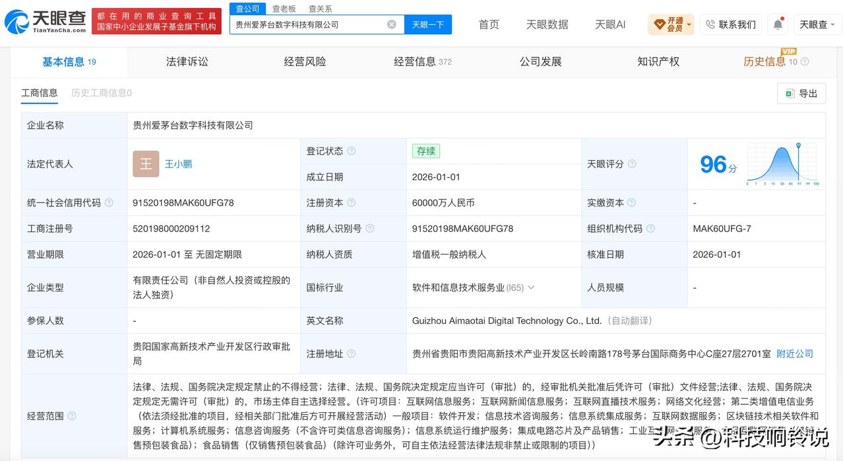Click help icon beside 经营范围
843x461 pixels.
[x=72, y=415]
